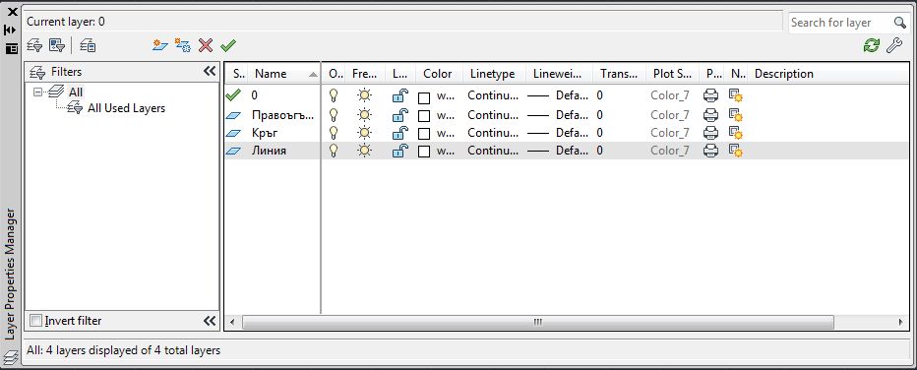
Task: Collapse the Filters tree panel
Action: point(210,71)
